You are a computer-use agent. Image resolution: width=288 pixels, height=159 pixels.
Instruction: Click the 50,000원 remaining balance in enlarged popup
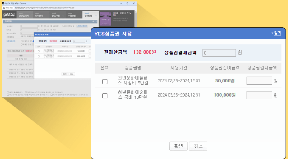(x=225, y=80)
